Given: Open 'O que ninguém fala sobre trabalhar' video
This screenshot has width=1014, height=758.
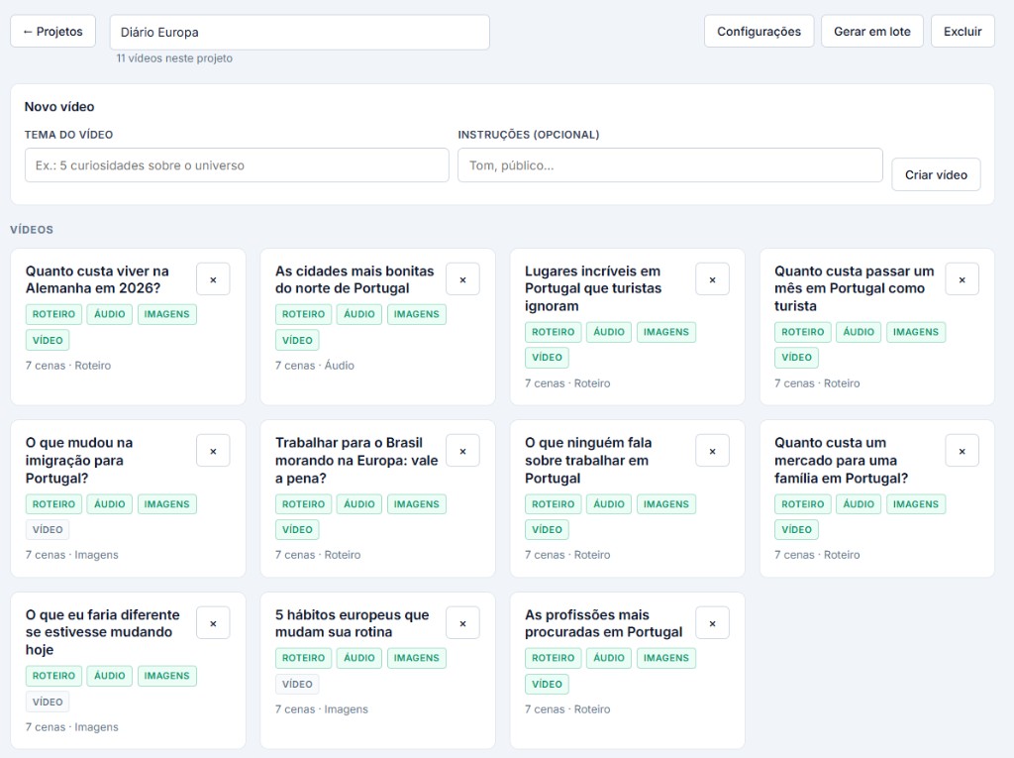Looking at the screenshot, I should pos(588,460).
